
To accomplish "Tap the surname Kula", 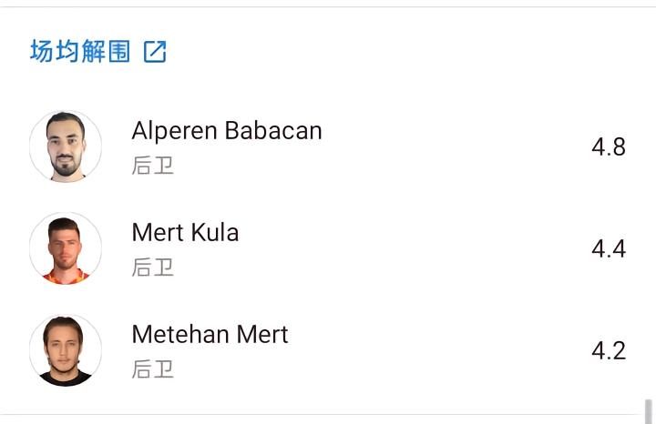I will coord(215,233).
